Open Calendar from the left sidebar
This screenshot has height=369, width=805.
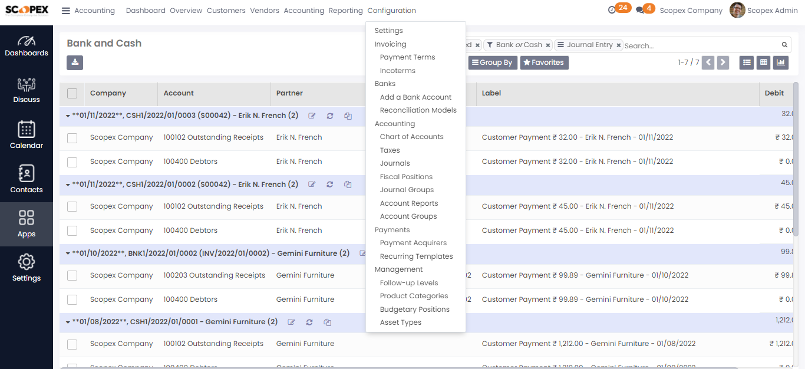pos(27,135)
